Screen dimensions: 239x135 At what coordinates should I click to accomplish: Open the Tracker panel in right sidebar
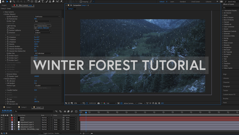click(x=226, y=90)
